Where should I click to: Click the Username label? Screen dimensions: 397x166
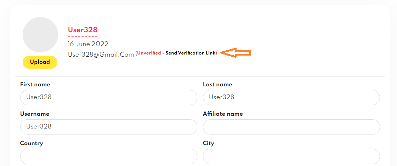(x=35, y=114)
